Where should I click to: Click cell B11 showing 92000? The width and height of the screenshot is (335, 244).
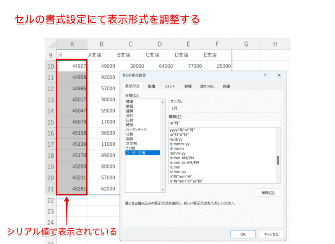pos(101,77)
